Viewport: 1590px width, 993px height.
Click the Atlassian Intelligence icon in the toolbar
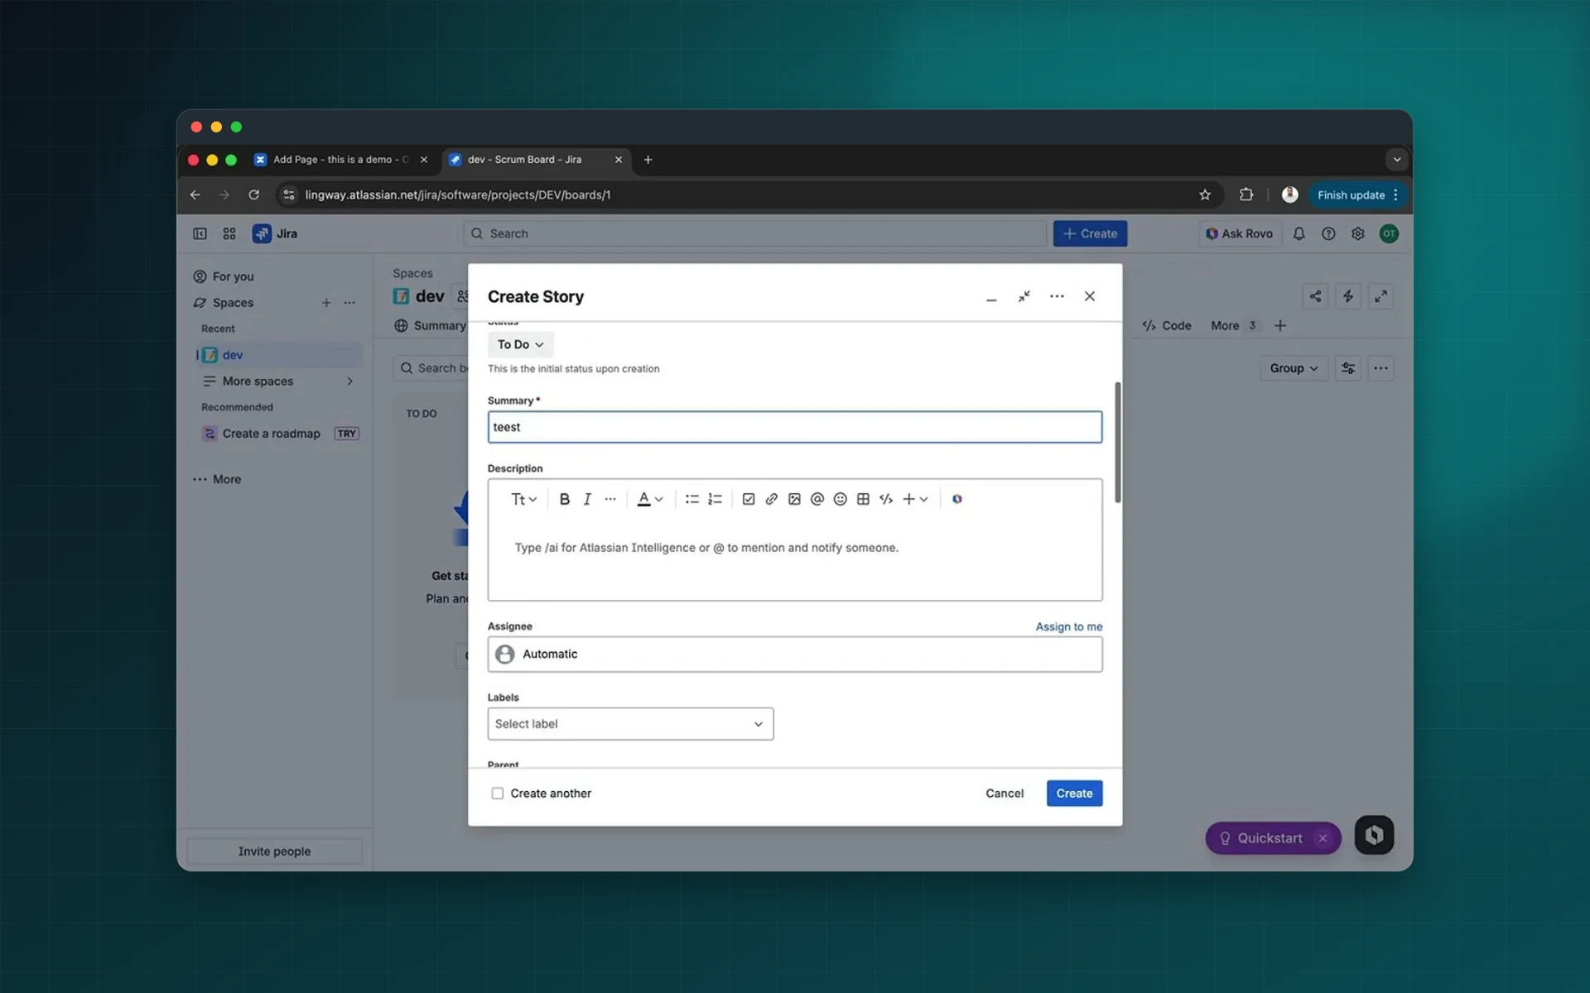(x=957, y=499)
